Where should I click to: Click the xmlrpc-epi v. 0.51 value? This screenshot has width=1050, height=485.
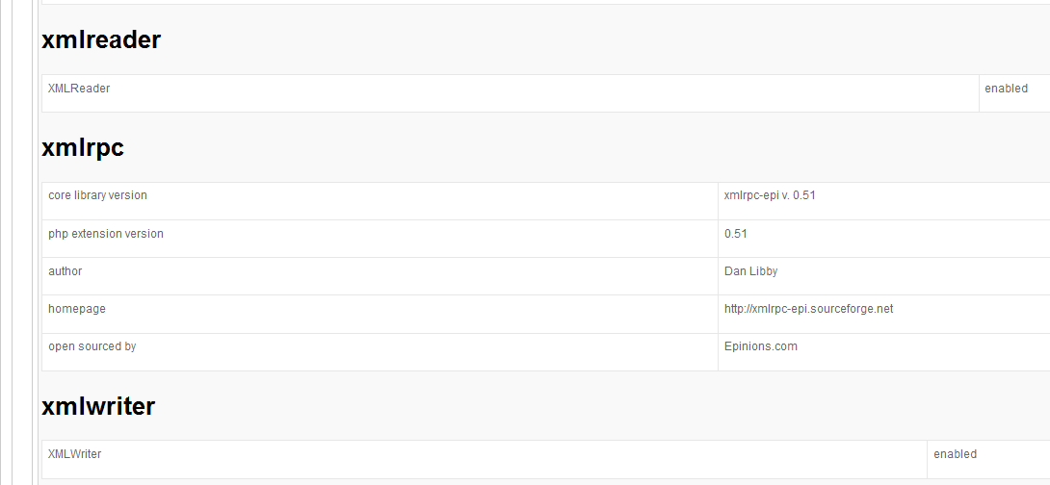(x=770, y=195)
